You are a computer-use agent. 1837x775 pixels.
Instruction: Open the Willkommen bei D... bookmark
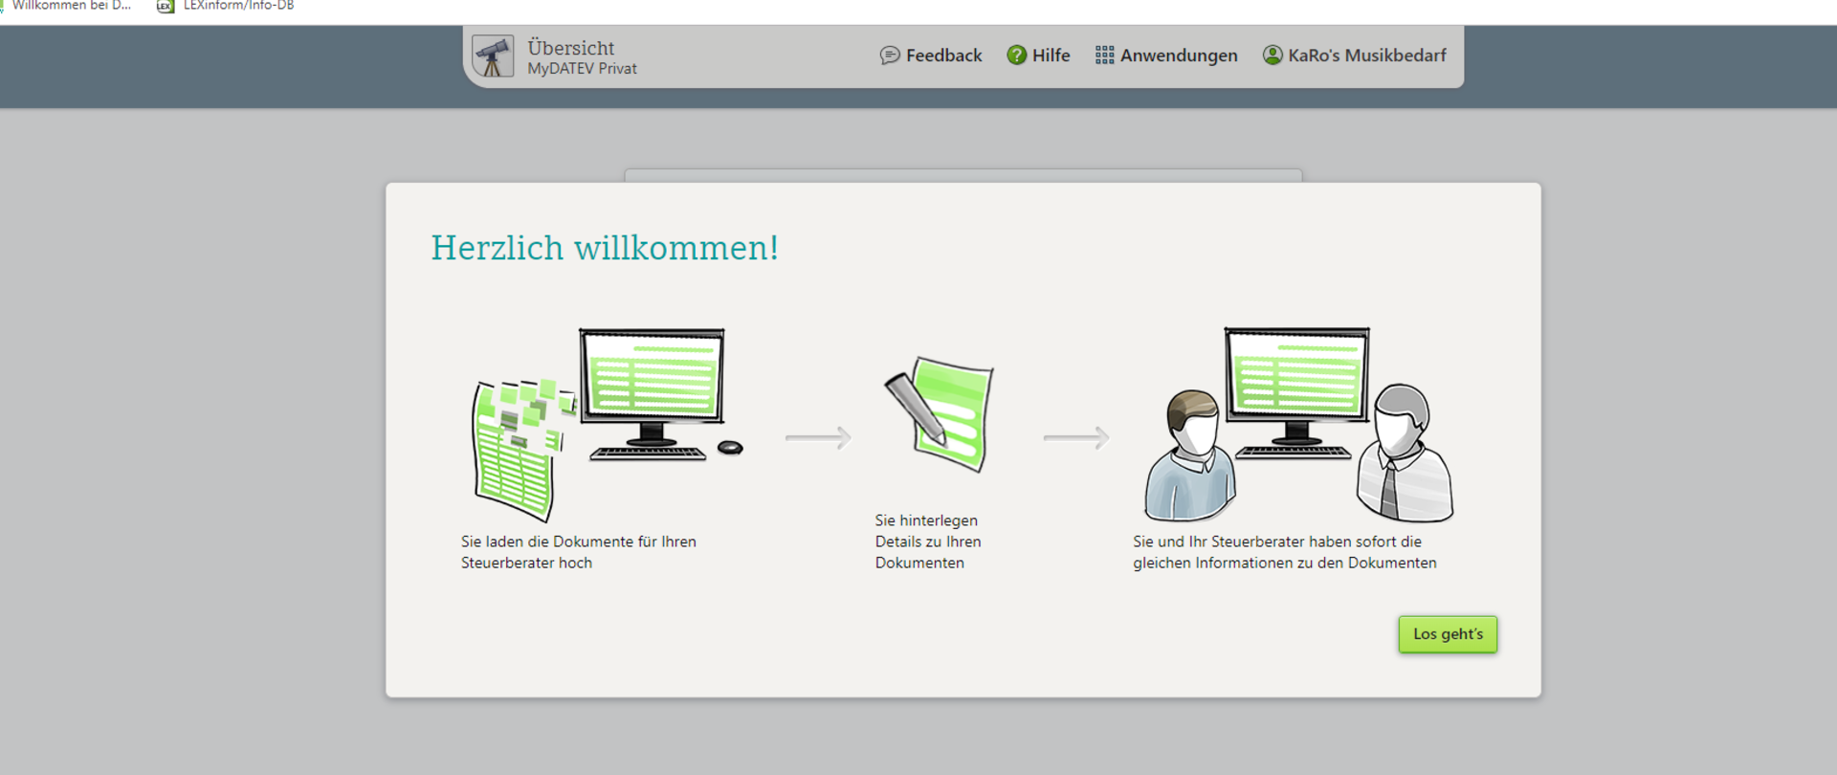65,6
